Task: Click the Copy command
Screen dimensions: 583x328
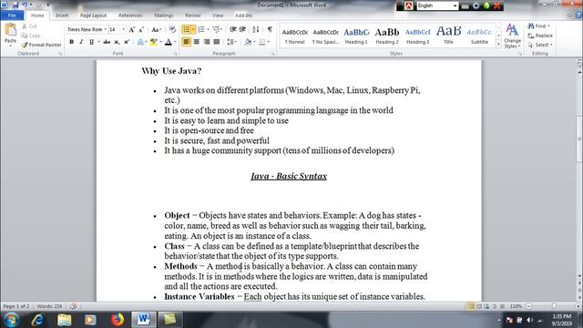Action: coord(31,36)
